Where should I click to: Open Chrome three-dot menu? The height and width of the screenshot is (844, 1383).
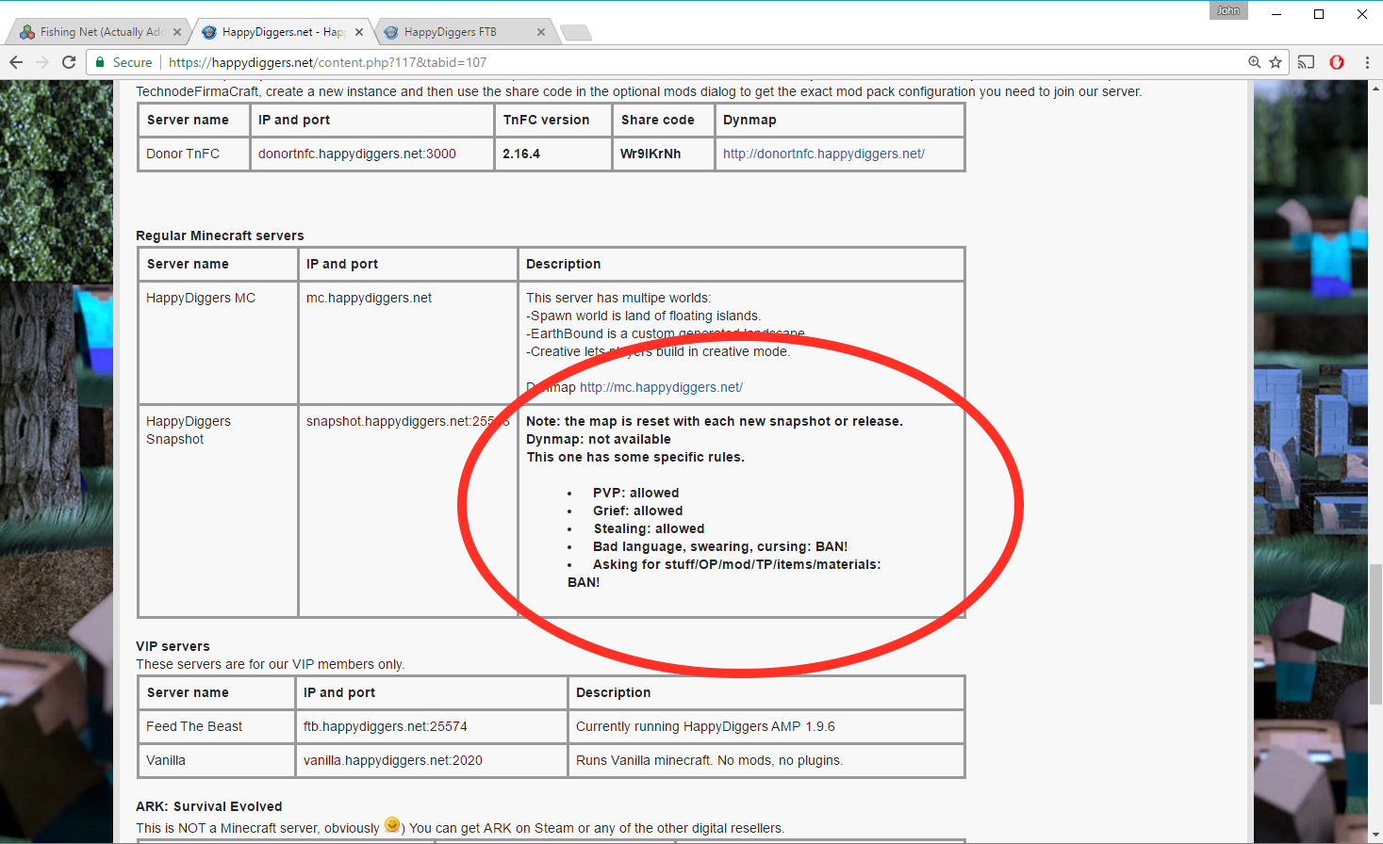point(1367,62)
